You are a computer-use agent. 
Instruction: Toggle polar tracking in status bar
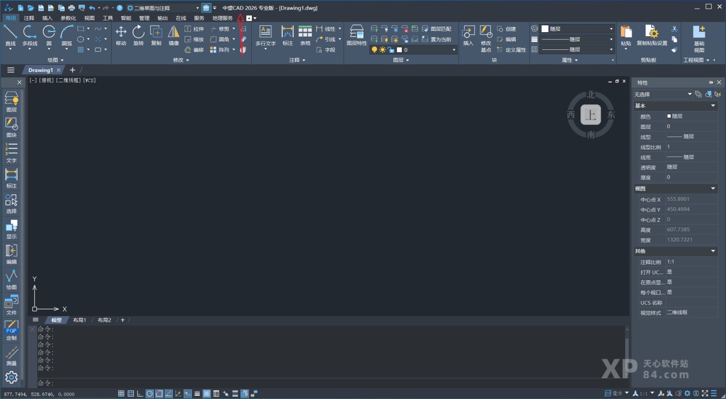pos(149,394)
